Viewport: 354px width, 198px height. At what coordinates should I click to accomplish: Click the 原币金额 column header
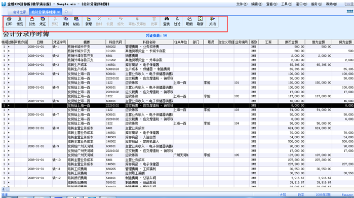point(292,42)
